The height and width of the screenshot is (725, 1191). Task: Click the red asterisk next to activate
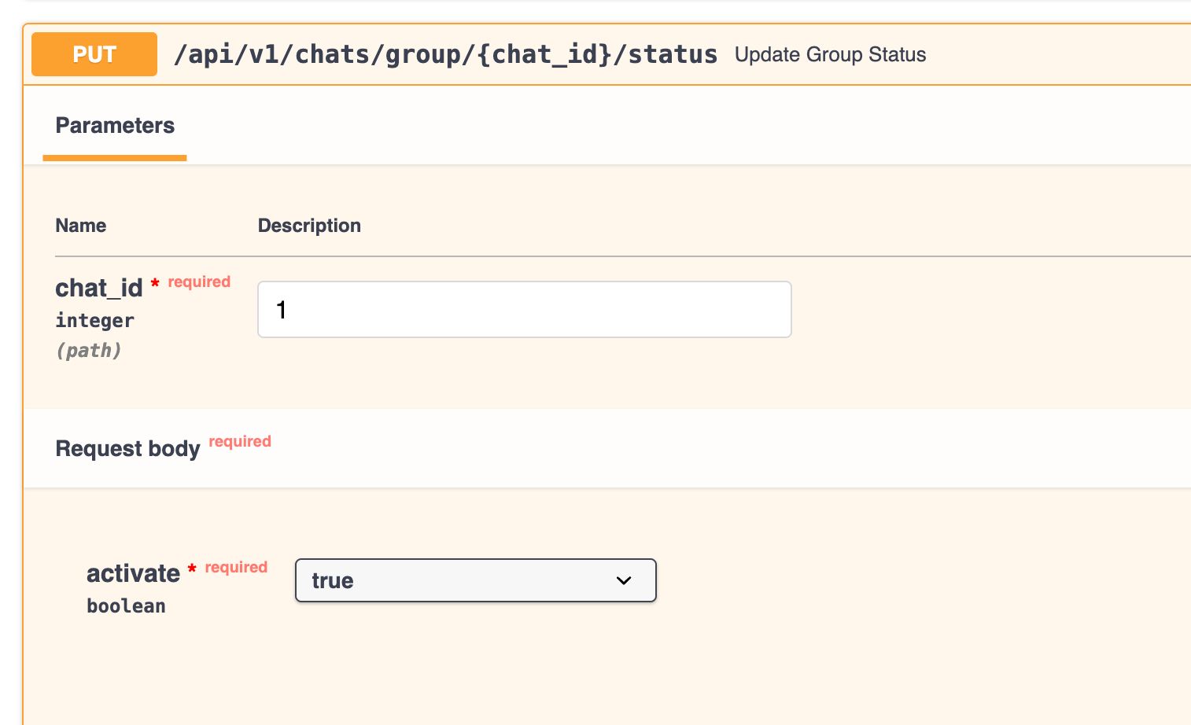192,569
